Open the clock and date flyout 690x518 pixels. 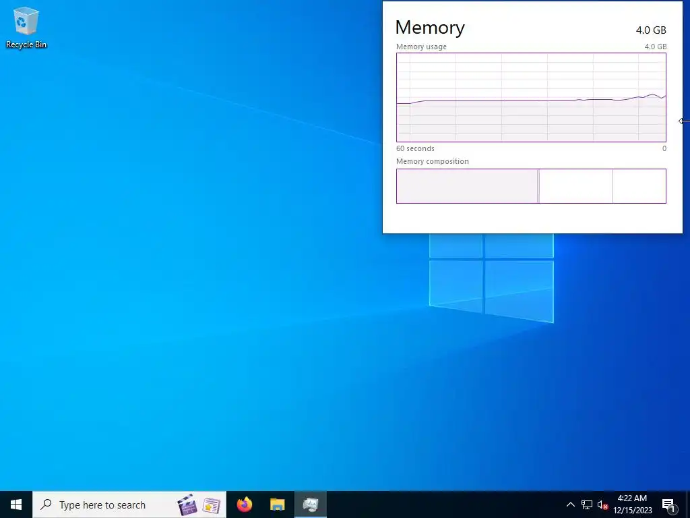point(632,505)
